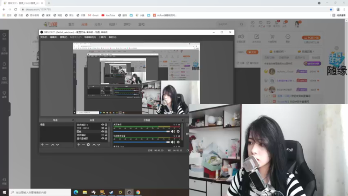Switch to 贵宾(41) tab in Douyu panel

tap(300, 57)
